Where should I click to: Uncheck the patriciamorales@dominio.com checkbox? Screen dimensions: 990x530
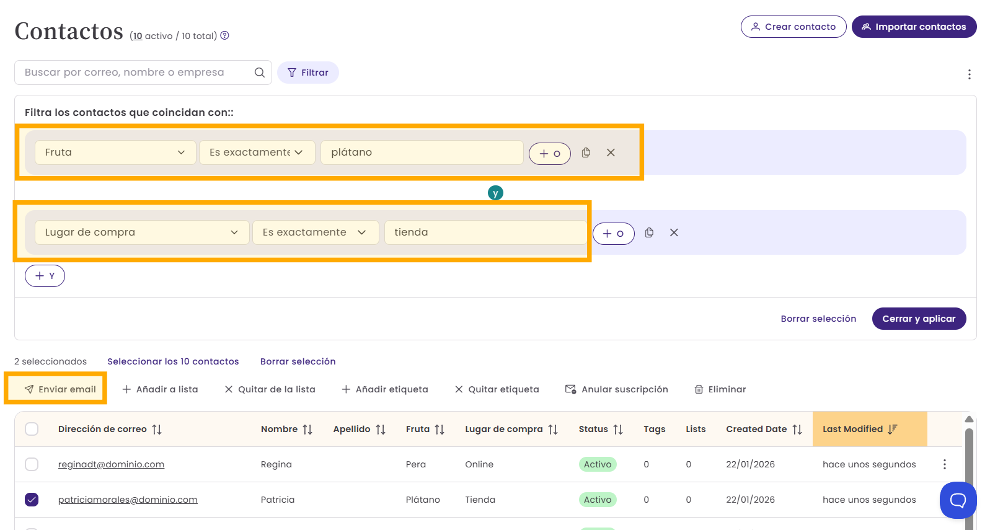[x=32, y=500]
